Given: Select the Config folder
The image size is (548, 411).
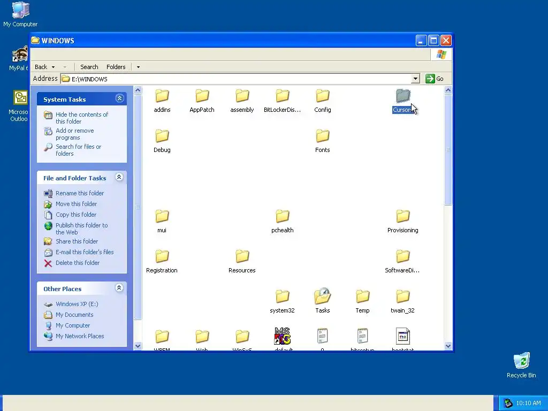Looking at the screenshot, I should 322,101.
